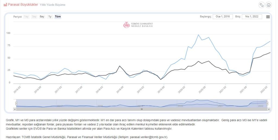Select the 1y period option
Viewport: 278px width, 140px height.
click(50, 16)
